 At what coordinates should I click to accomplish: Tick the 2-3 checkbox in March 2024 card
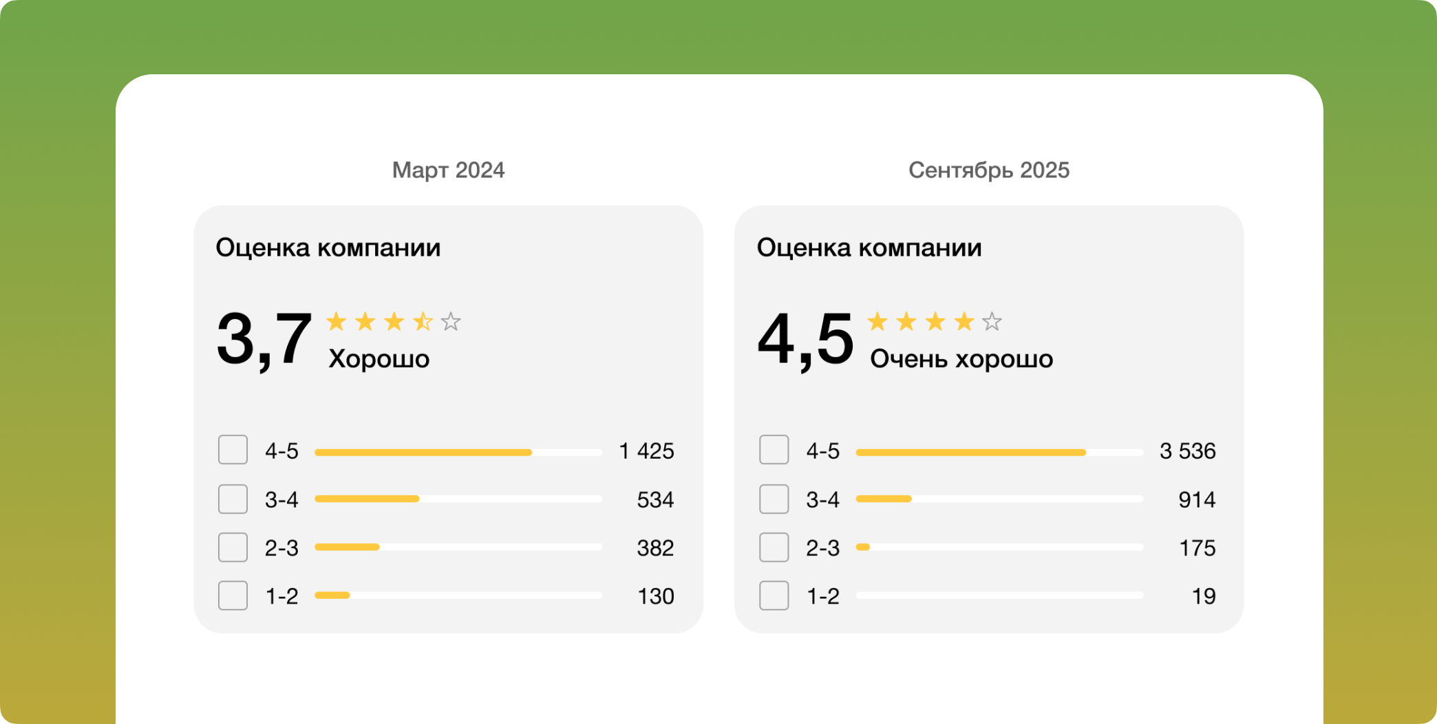[233, 547]
